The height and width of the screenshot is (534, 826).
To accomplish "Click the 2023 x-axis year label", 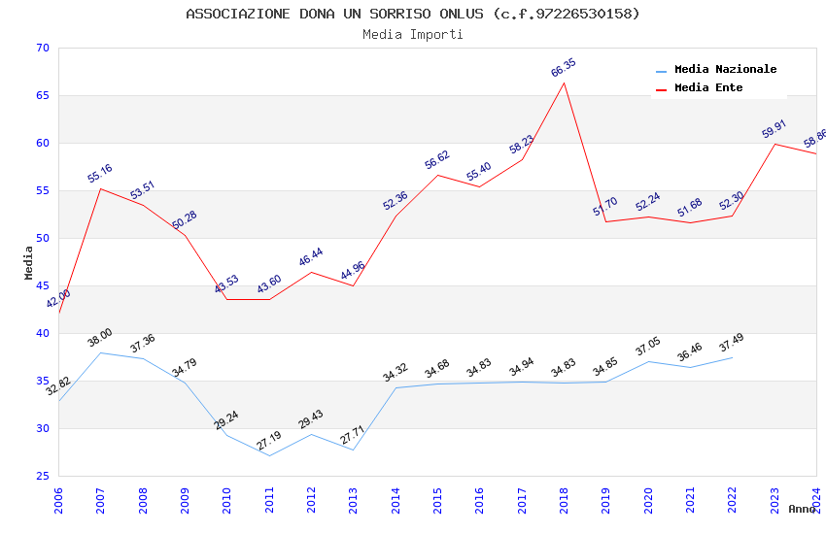I will click(x=774, y=500).
